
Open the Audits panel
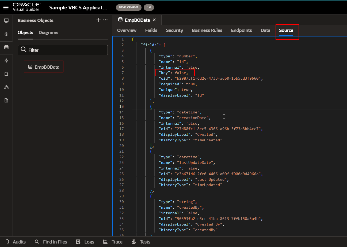[x=19, y=242]
